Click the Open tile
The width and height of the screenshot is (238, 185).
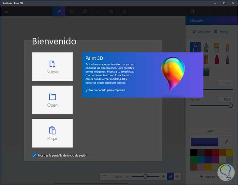[52, 100]
